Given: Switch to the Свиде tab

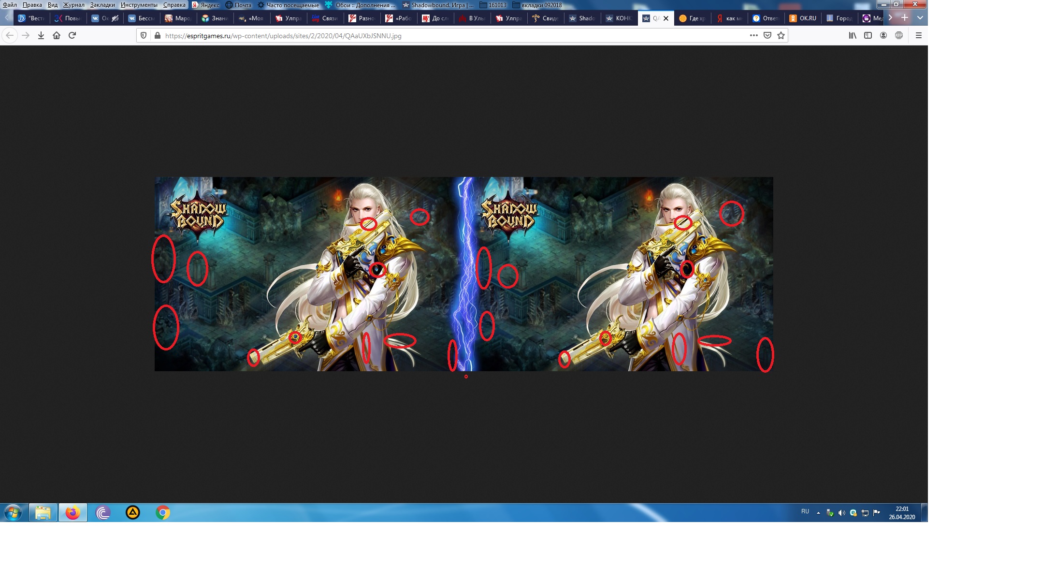Looking at the screenshot, I should [x=546, y=18].
